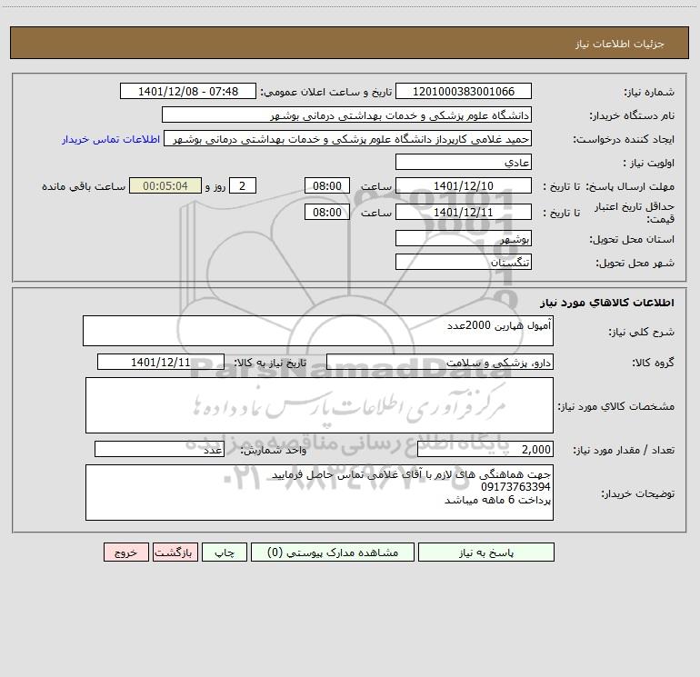Click the label تعداد / مقدار مورد نیاز
The width and height of the screenshot is (700, 677).
[x=624, y=450]
